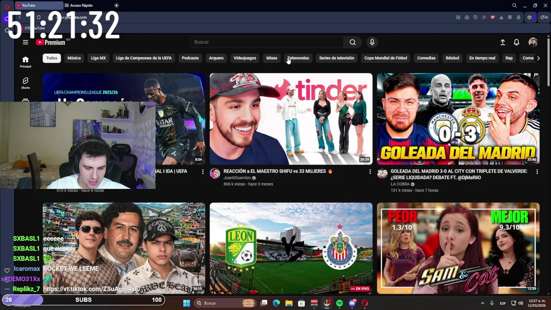Open options for Goleada del Madrid video
The image size is (551, 310).
click(x=537, y=172)
